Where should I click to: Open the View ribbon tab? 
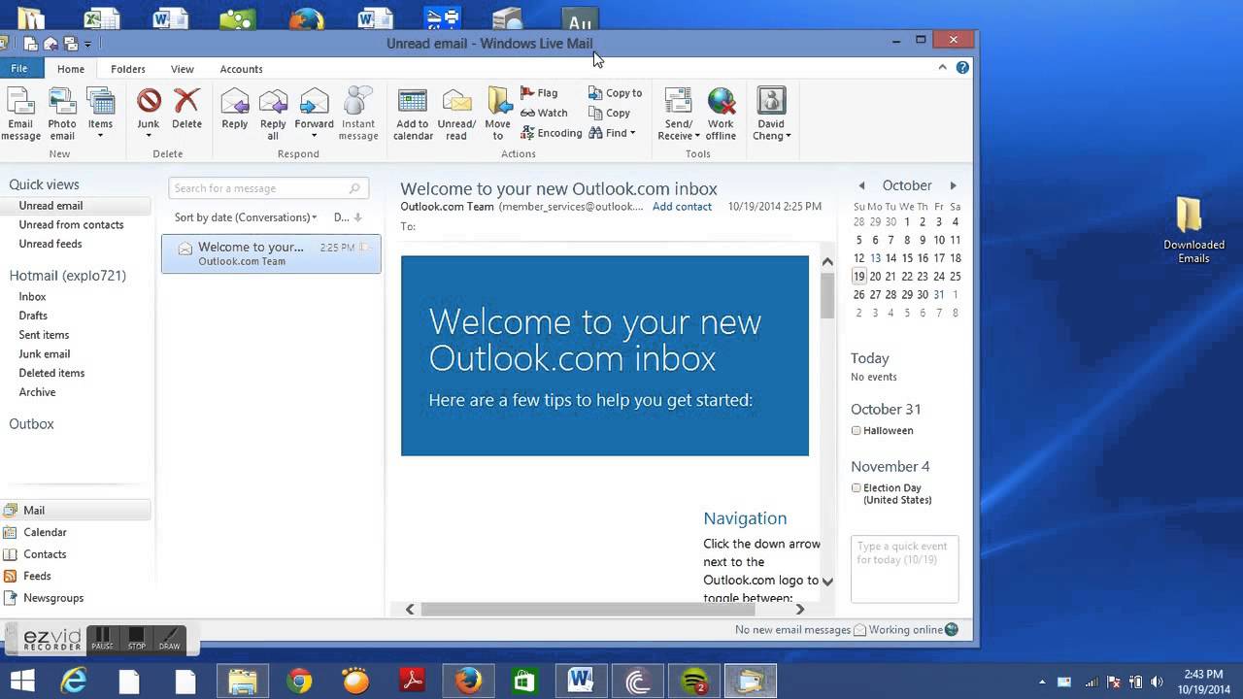click(x=183, y=69)
